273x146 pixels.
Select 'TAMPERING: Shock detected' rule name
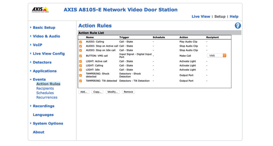(97, 75)
